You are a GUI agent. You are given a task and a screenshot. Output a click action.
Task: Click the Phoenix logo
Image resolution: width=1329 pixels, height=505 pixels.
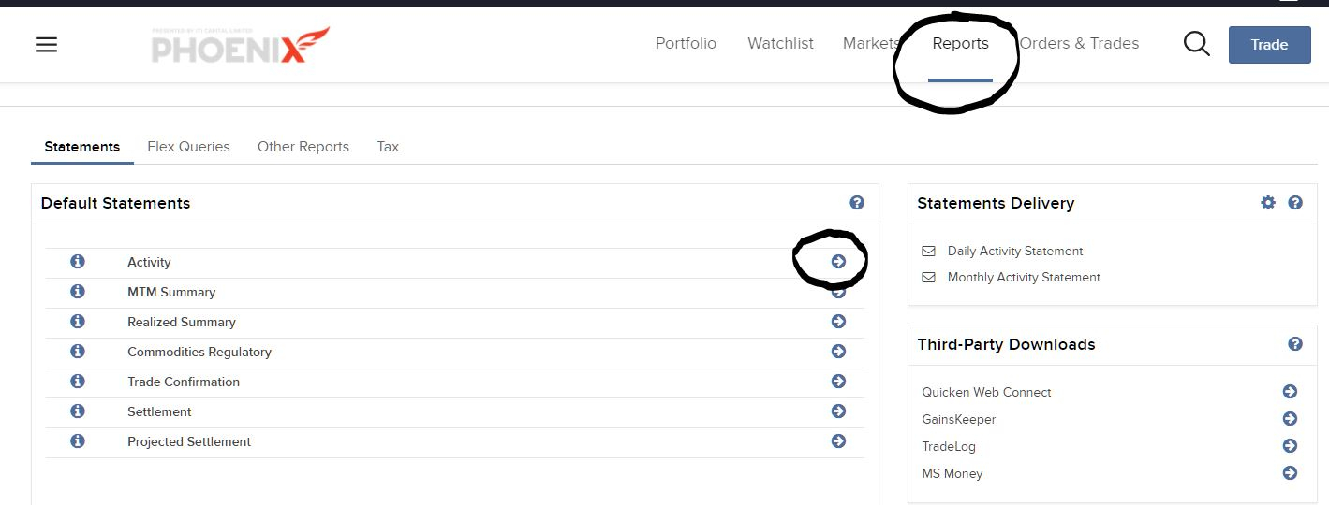[241, 45]
